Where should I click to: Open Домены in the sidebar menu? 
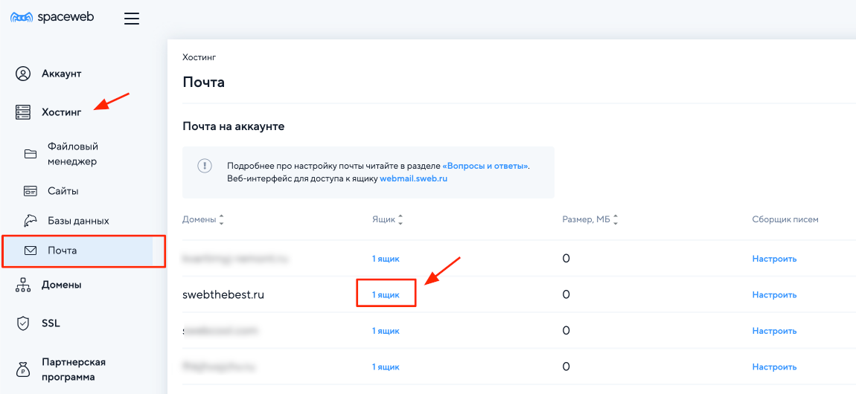62,285
